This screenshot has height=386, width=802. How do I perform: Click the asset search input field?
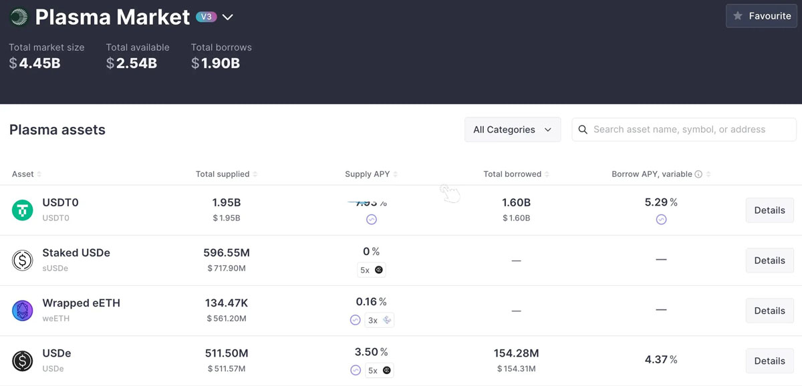pos(682,129)
